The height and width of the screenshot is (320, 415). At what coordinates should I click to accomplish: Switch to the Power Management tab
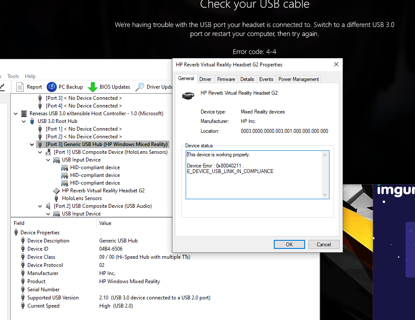point(299,79)
